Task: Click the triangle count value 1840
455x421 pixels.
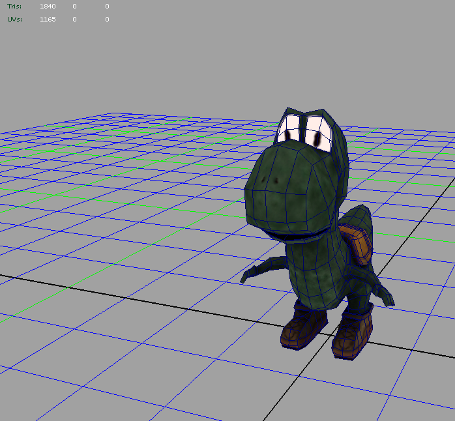Action: tap(48, 7)
